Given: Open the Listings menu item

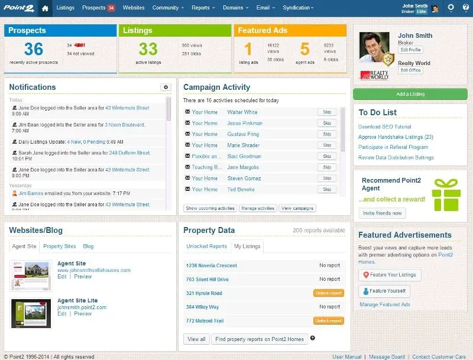Looking at the screenshot, I should click(x=65, y=8).
